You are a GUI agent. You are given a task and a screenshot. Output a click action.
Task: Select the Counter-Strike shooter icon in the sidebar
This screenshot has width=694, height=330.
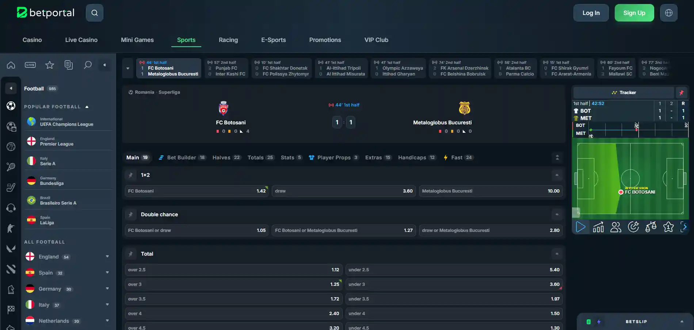(x=11, y=228)
